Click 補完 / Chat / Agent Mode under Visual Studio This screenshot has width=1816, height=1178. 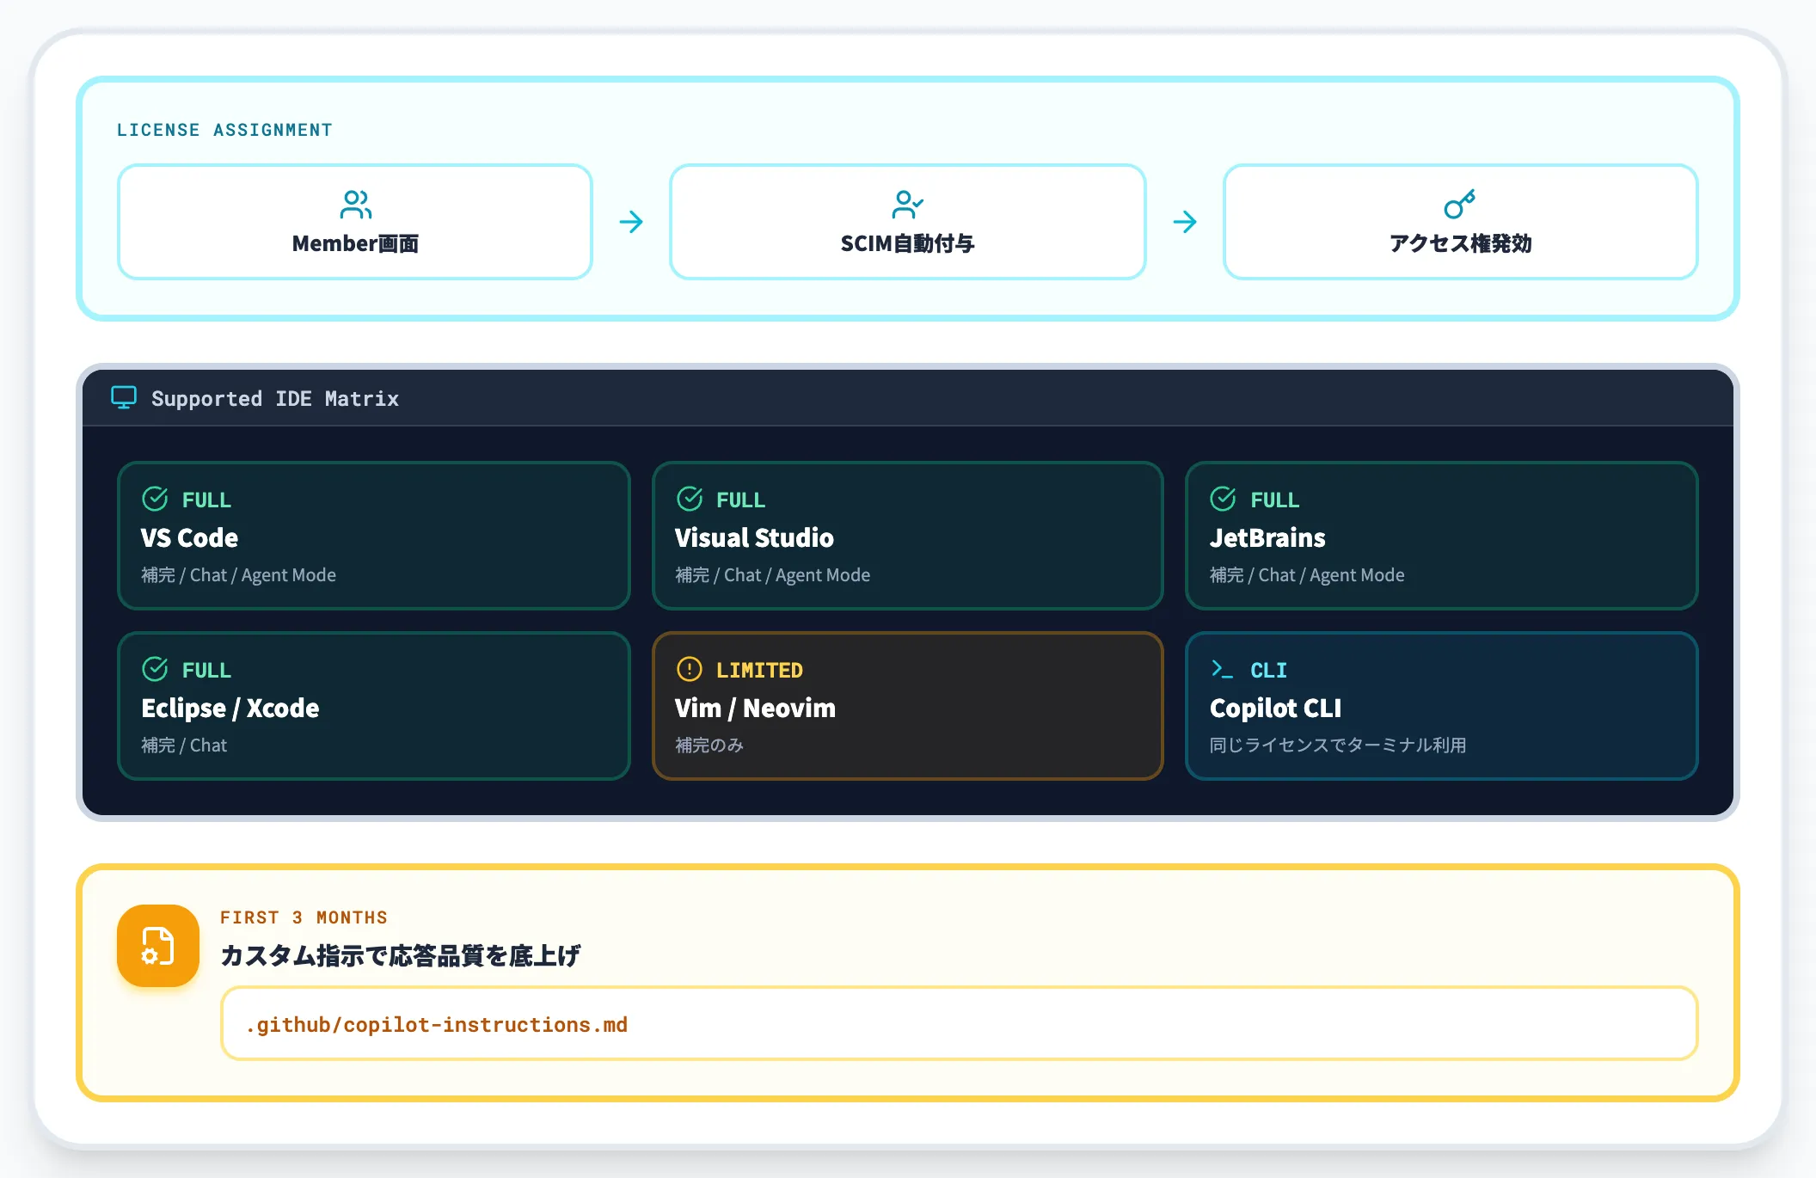pos(772,575)
